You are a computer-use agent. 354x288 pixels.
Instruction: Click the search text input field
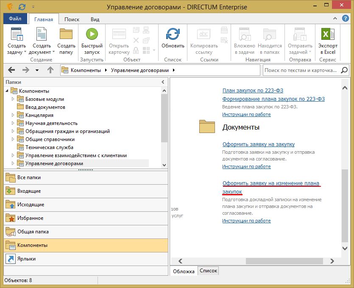point(300,70)
